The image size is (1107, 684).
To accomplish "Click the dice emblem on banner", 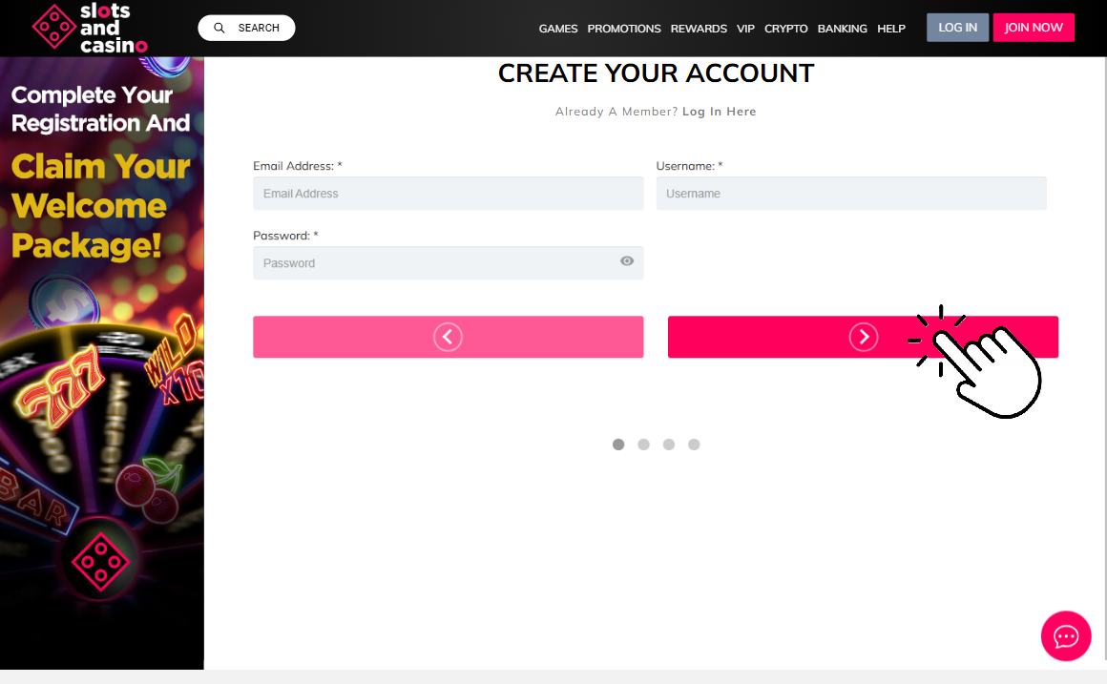I will (x=101, y=562).
